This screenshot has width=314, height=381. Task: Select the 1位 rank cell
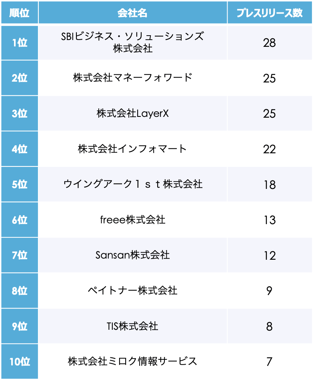coord(19,43)
